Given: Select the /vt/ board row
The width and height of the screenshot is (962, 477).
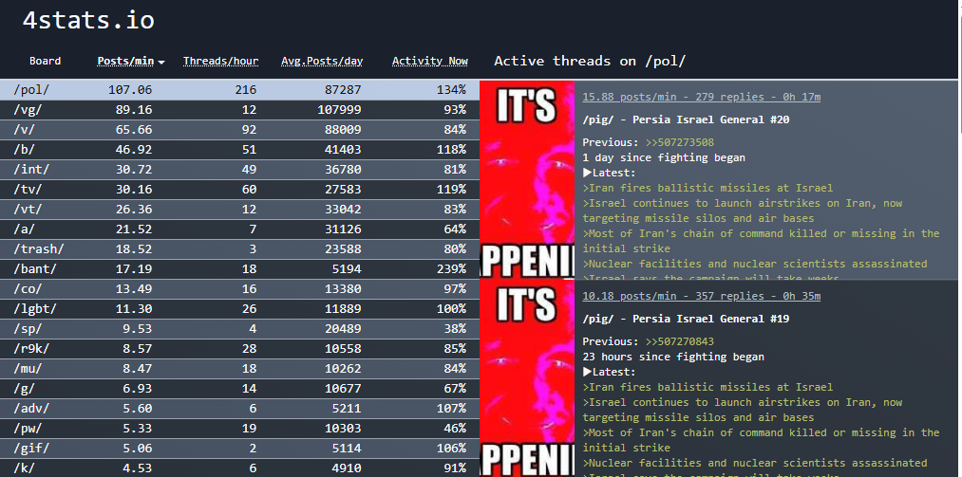Looking at the screenshot, I should click(x=239, y=210).
